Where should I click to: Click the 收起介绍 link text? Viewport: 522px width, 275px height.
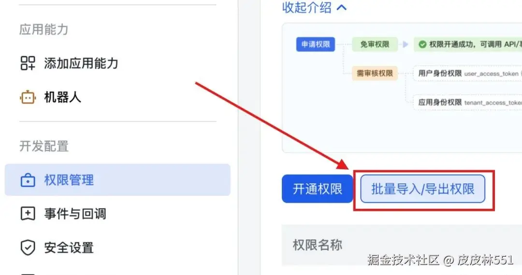(306, 7)
